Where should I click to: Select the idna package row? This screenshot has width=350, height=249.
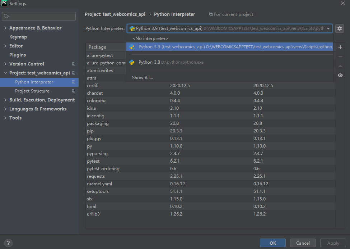(211, 108)
